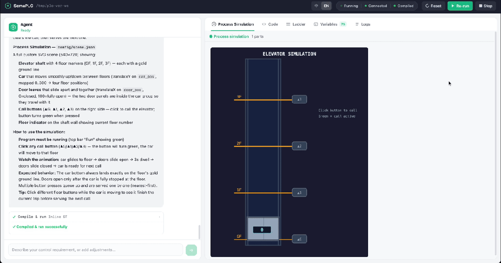The width and height of the screenshot is (501, 263).
Task: Open the Logs tab
Action: tap(363, 24)
